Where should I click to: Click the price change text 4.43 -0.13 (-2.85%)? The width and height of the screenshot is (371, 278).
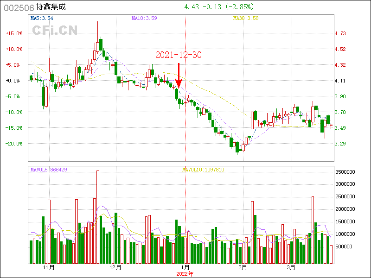[219, 7]
